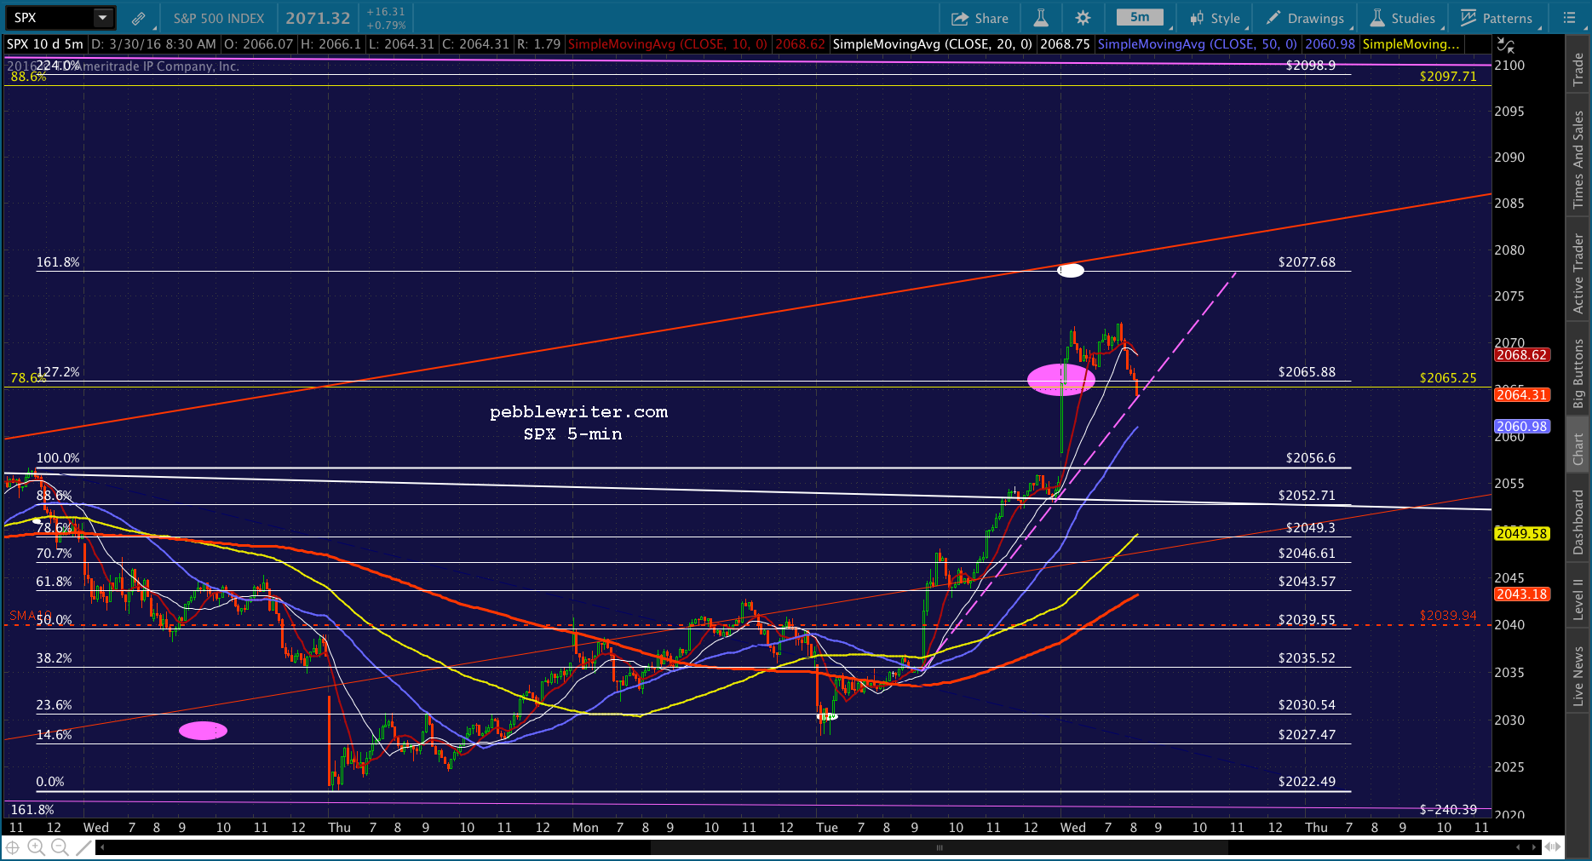Click the collapse arrows icon in study bar

[x=1506, y=45]
